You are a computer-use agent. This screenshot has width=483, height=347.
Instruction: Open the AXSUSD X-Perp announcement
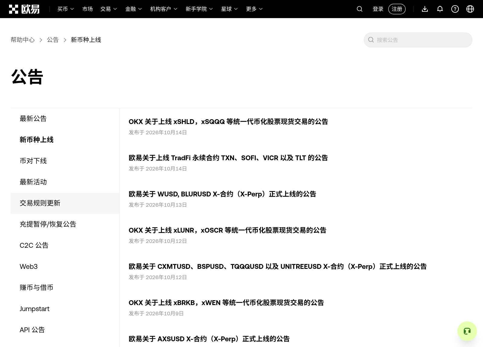209,339
